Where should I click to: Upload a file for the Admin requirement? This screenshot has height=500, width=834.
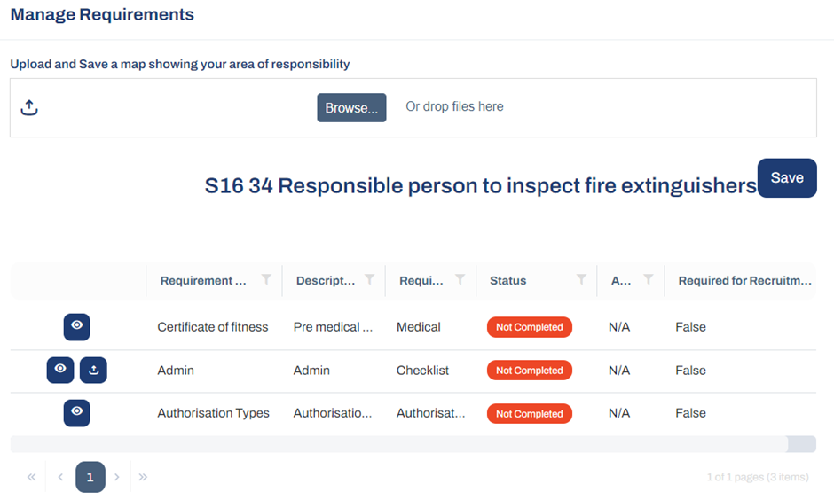(x=93, y=370)
